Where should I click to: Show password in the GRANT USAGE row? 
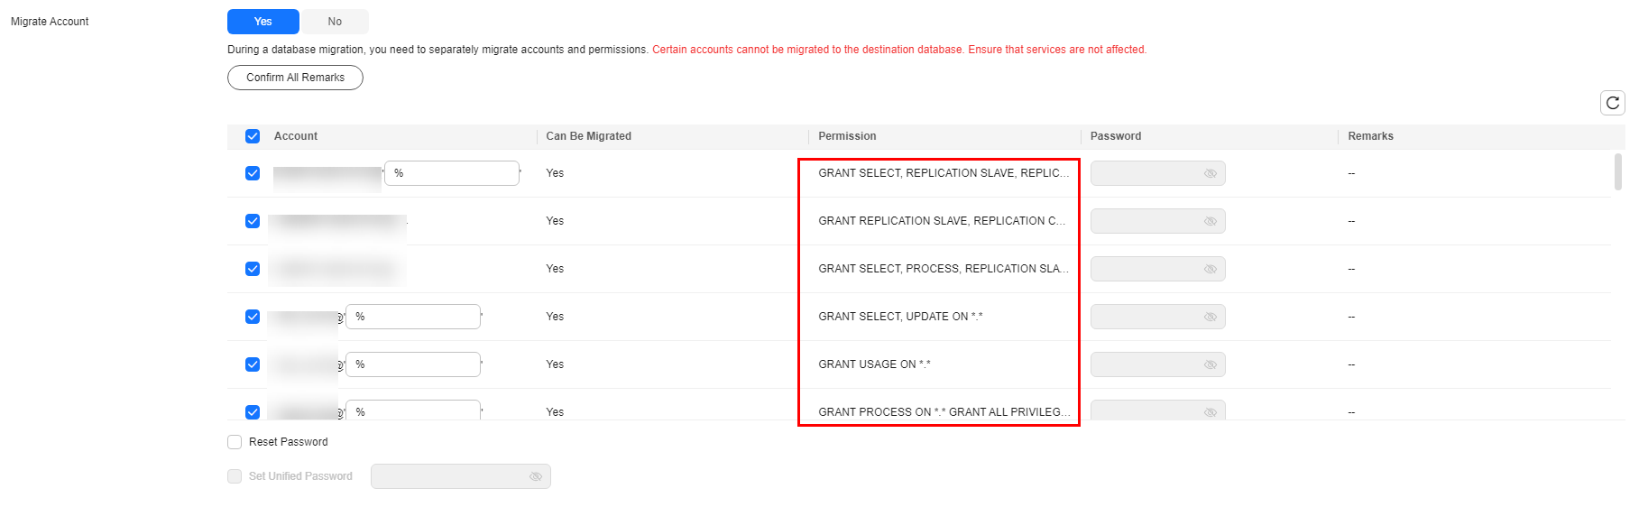click(x=1211, y=364)
